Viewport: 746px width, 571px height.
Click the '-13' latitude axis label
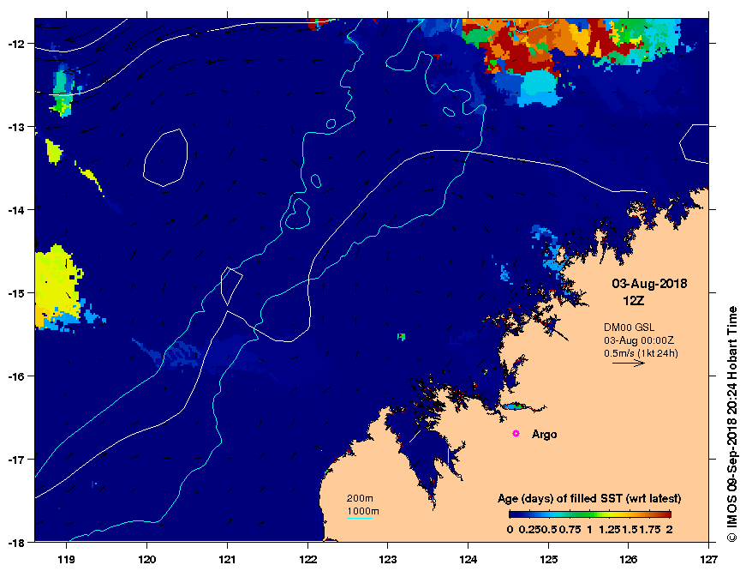pyautogui.click(x=17, y=127)
